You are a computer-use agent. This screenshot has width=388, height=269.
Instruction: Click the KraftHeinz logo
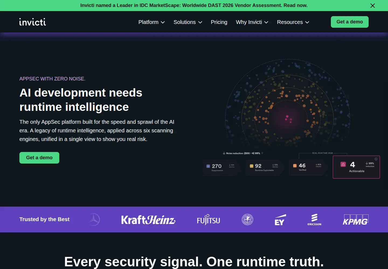point(148,220)
